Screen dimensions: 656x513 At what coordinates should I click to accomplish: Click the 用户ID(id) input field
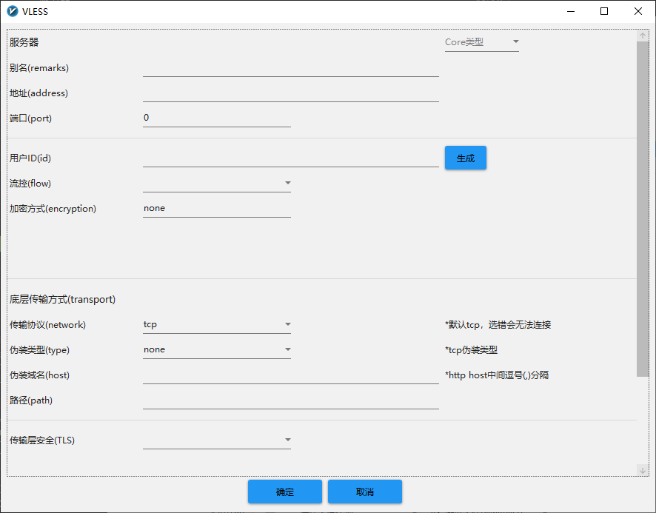[x=290, y=158]
